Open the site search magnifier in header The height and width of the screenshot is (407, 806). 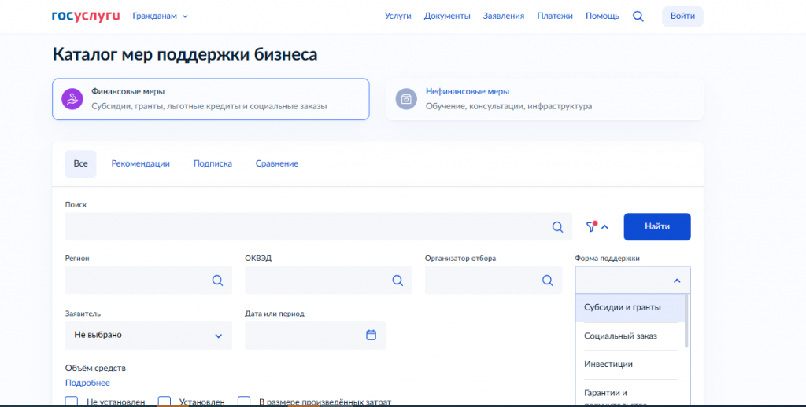coord(638,16)
